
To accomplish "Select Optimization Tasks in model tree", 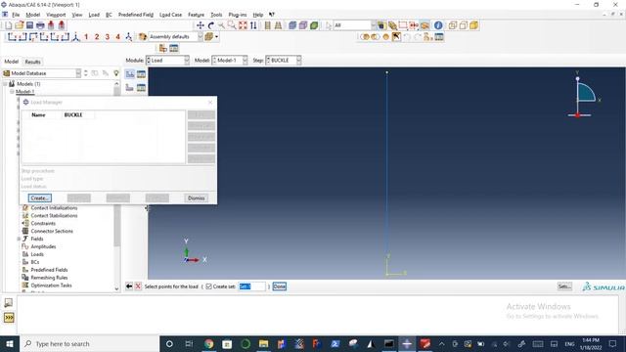I will point(51,286).
